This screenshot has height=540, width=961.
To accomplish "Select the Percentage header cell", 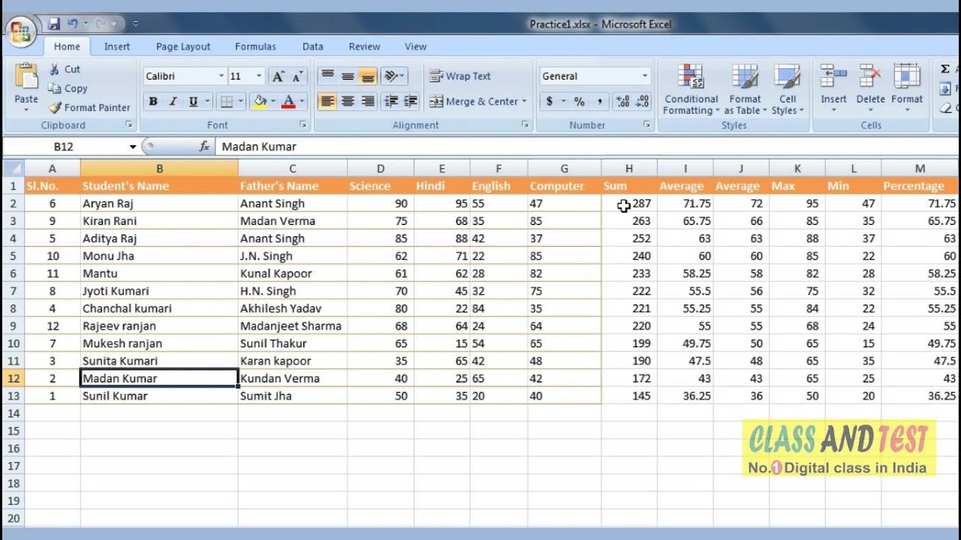I will point(920,186).
